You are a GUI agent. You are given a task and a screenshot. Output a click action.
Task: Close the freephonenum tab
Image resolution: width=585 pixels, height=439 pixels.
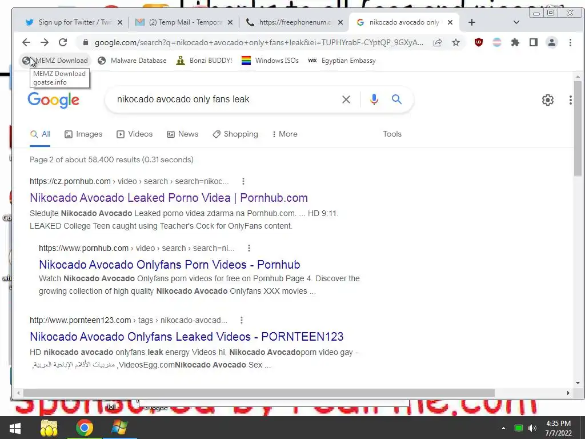point(340,22)
